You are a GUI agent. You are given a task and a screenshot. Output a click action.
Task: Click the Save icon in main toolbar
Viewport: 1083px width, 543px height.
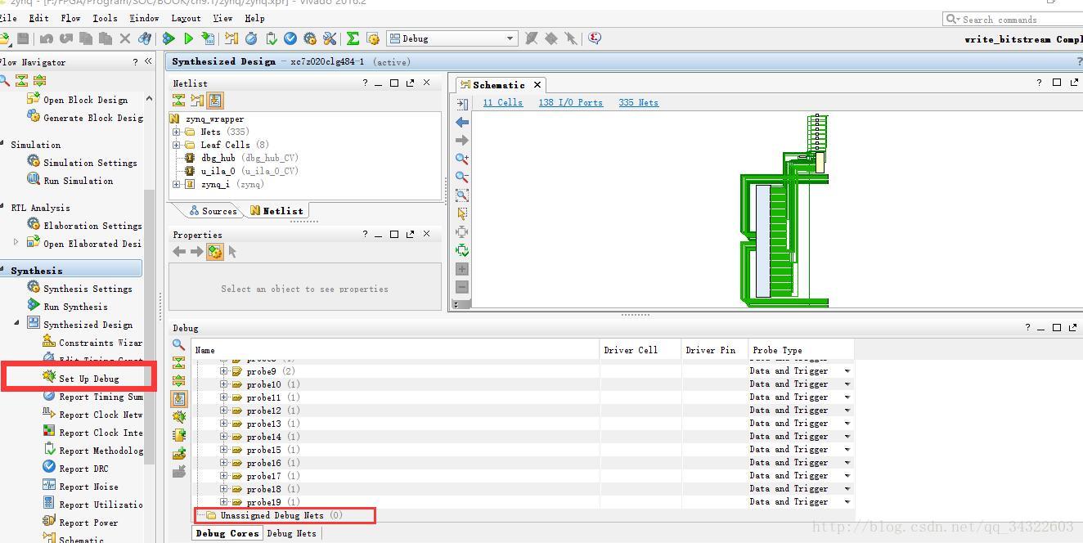23,38
